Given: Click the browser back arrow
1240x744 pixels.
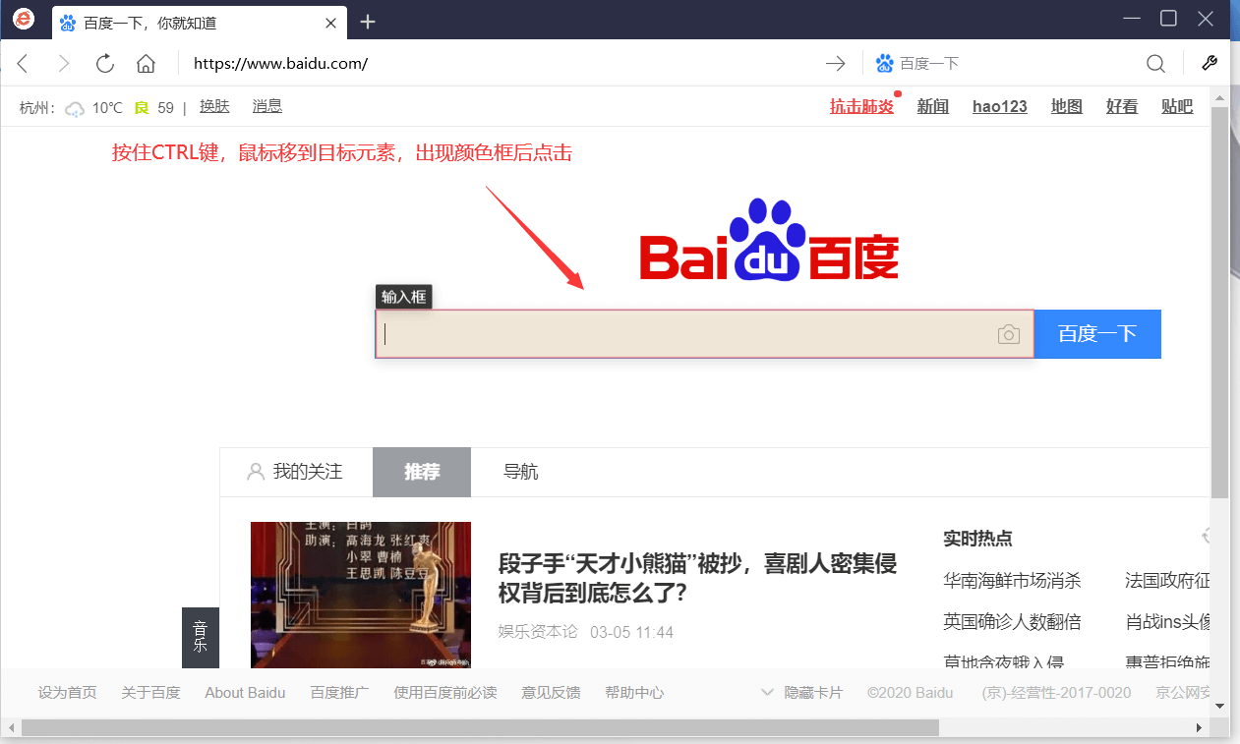Looking at the screenshot, I should point(23,64).
